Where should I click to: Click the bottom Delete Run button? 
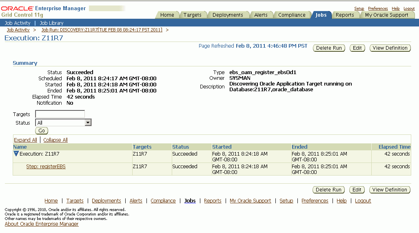tap(328, 190)
